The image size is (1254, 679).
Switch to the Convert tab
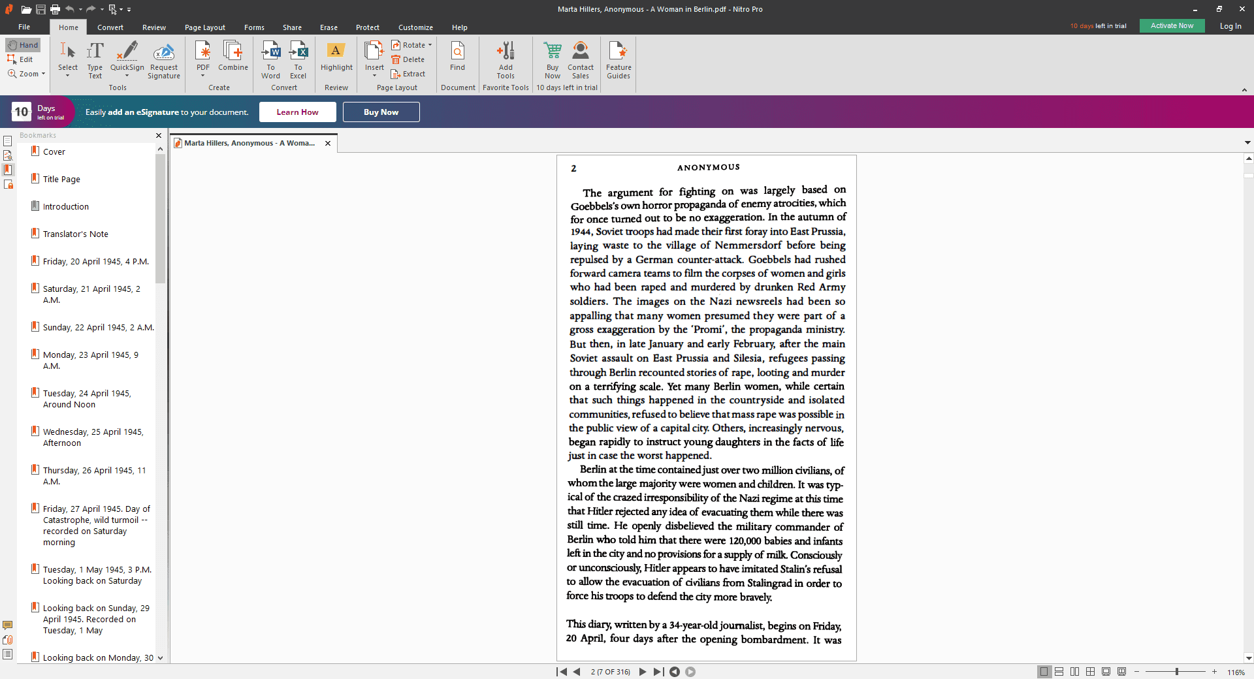click(110, 27)
